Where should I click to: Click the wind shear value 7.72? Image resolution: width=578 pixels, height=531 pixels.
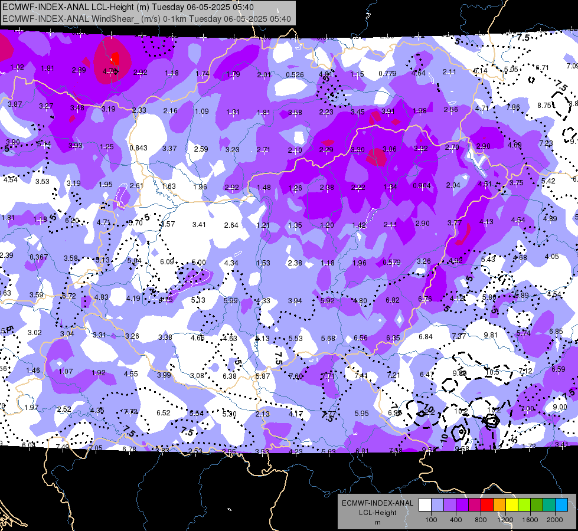130,412
